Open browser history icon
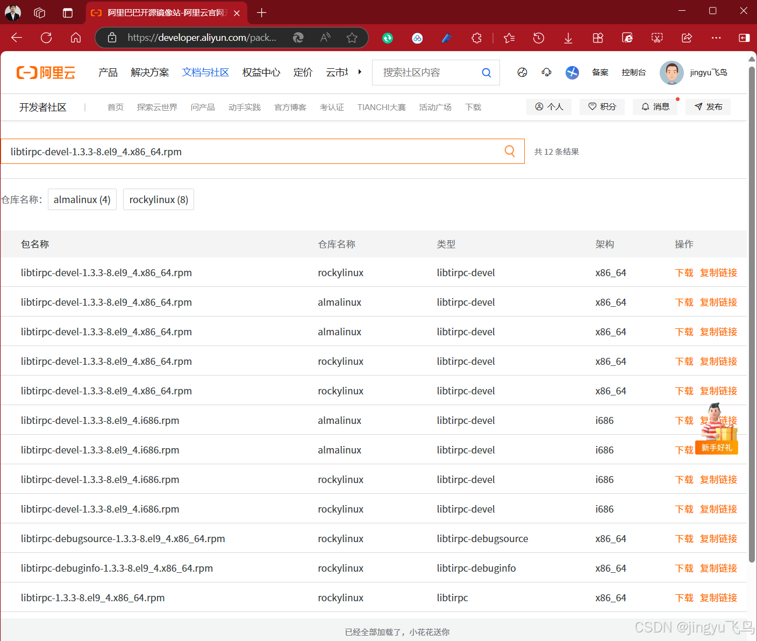Screen dimensions: 757x641 [x=539, y=38]
